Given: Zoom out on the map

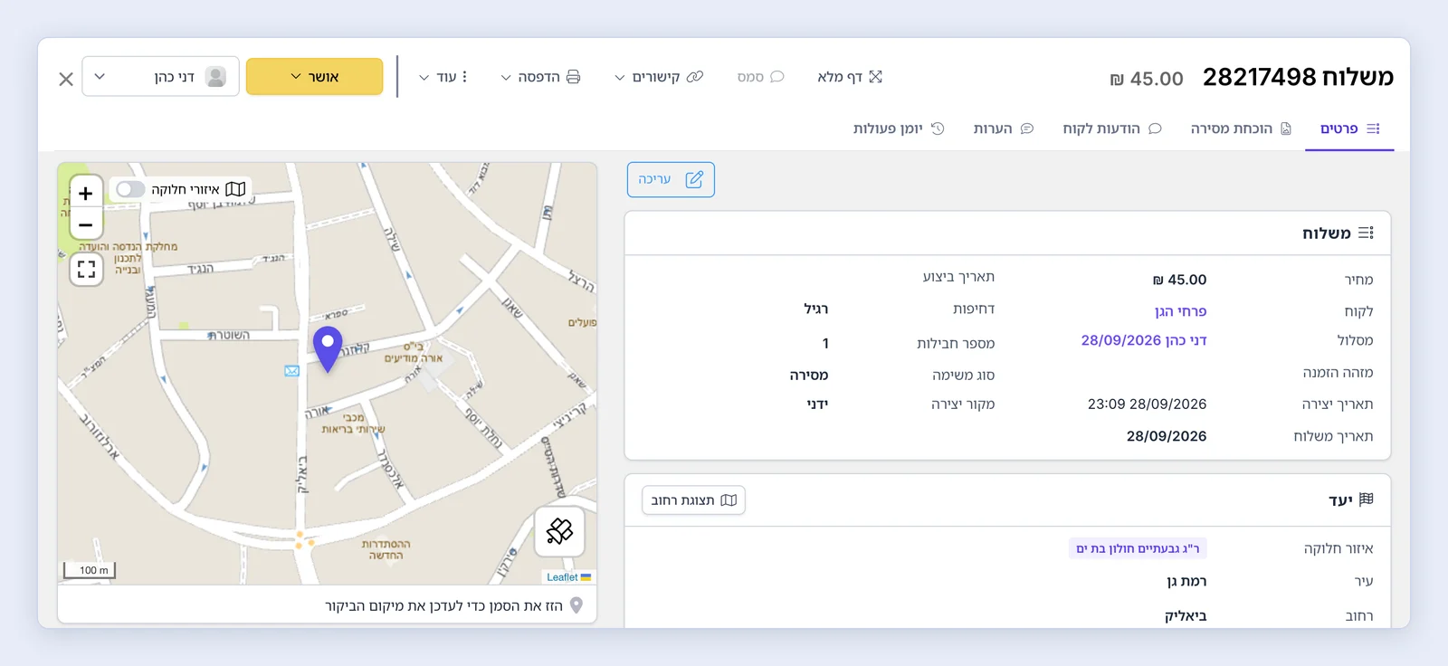Looking at the screenshot, I should click(x=86, y=224).
